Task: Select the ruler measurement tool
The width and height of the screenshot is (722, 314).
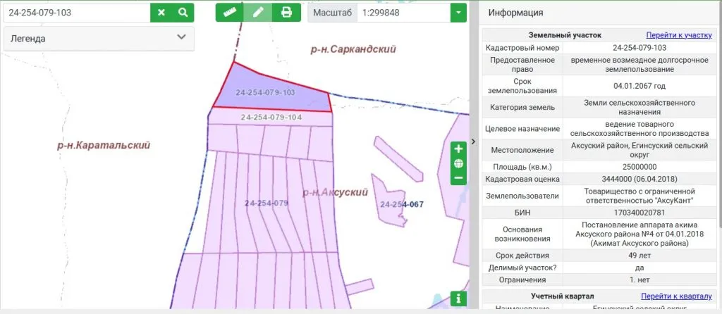Action: [229, 13]
